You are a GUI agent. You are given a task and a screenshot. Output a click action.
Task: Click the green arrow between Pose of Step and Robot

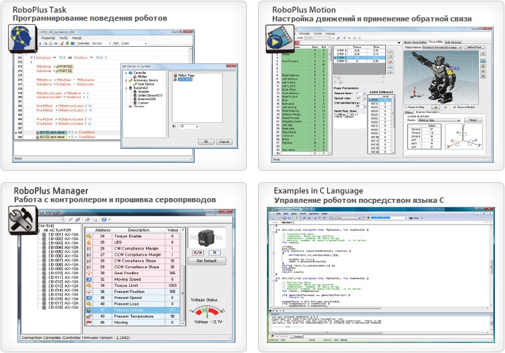(435, 107)
